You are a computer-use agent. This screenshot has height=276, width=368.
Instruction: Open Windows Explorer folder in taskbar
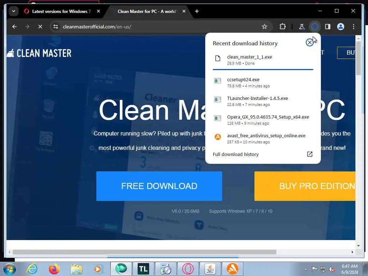click(77, 270)
